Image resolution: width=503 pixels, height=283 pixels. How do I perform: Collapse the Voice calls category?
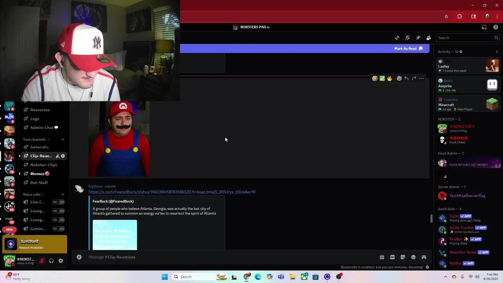33,194
